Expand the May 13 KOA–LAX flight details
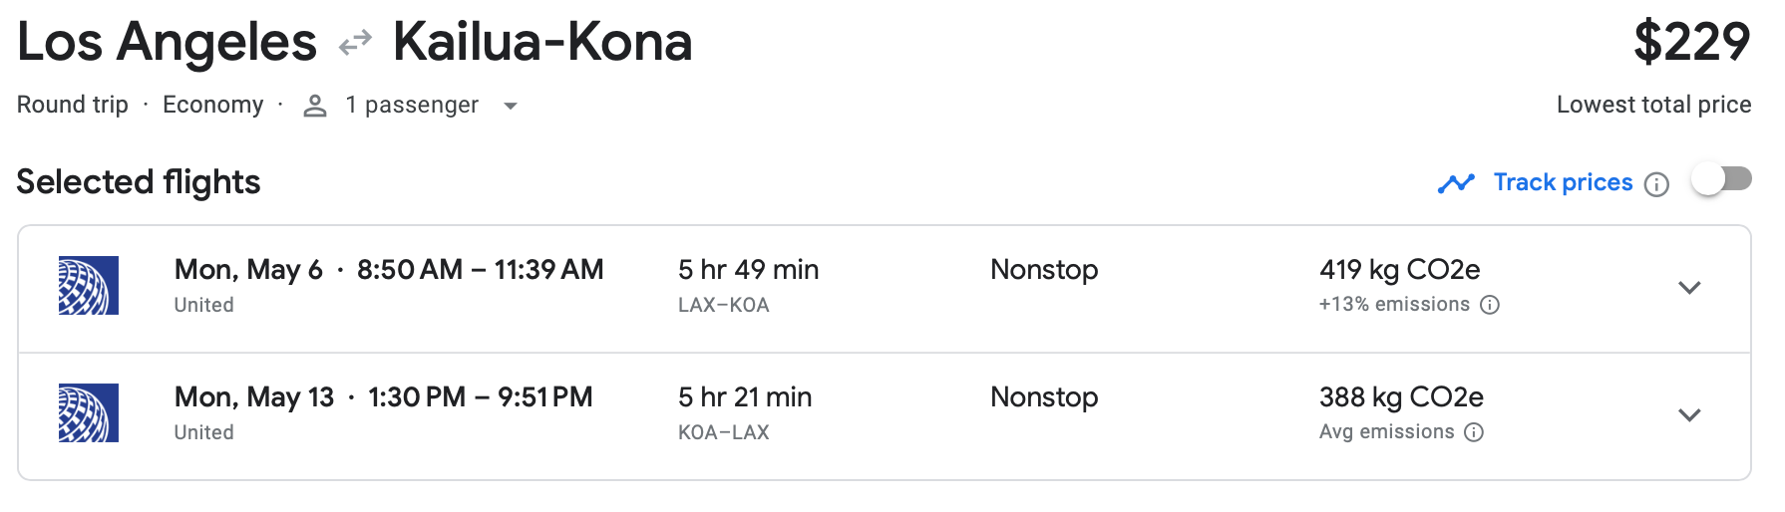 [x=1689, y=415]
